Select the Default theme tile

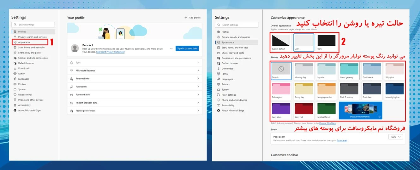point(281,71)
